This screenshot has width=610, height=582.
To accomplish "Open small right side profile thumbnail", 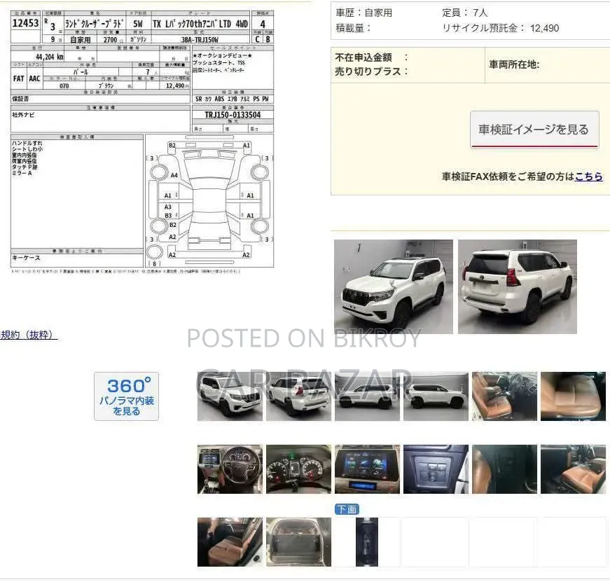I will [x=436, y=396].
